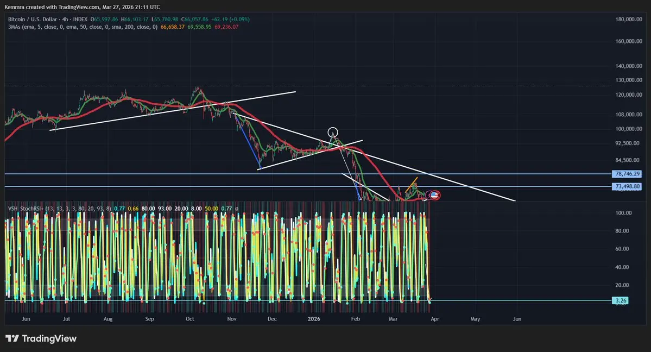Click the 93.00 value in StochRSI legend
The height and width of the screenshot is (352, 651).
165,208
